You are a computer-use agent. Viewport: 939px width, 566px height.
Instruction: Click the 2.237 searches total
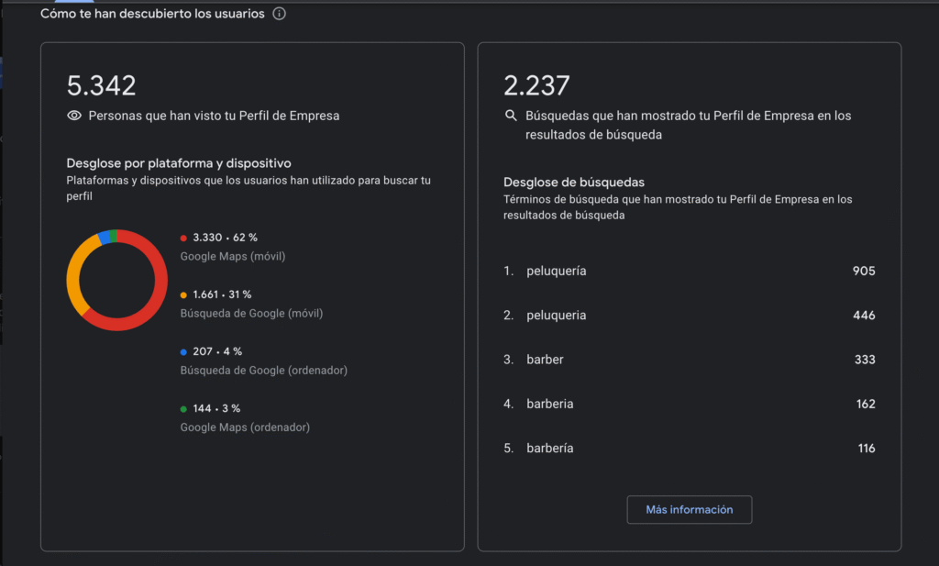point(536,86)
